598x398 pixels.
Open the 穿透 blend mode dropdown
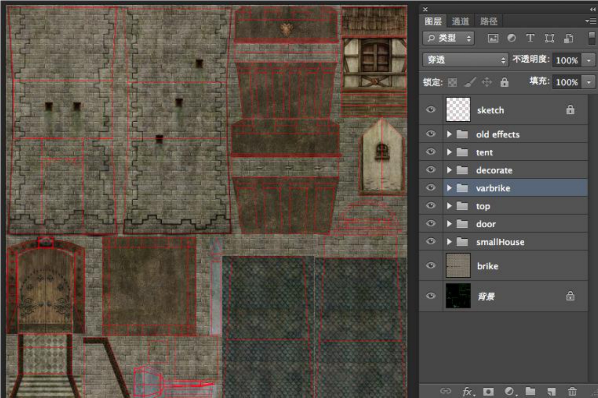(466, 60)
